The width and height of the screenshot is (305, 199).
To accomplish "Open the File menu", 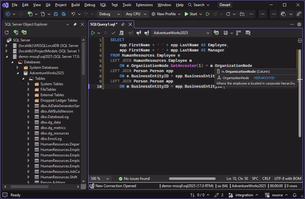I will [15, 5].
